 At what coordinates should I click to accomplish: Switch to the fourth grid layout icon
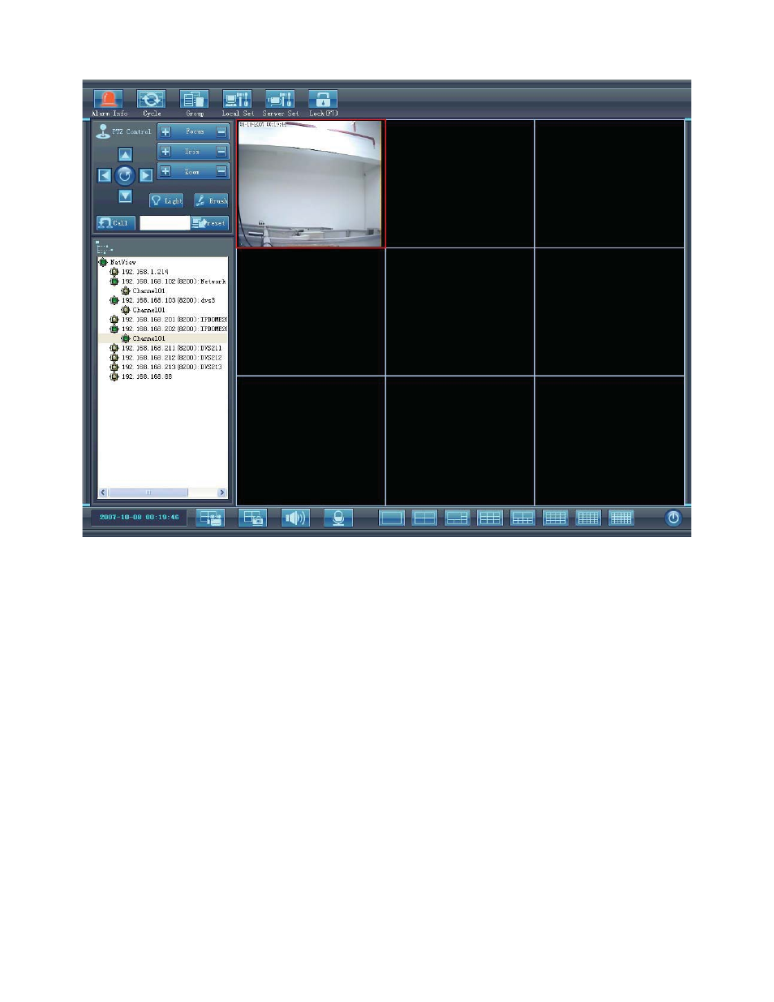[x=490, y=518]
